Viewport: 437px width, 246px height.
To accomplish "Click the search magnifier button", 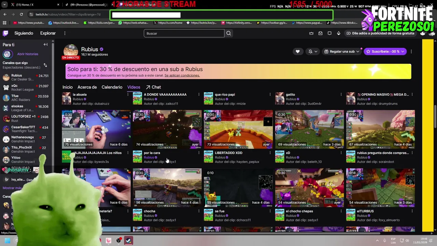I will (229, 33).
